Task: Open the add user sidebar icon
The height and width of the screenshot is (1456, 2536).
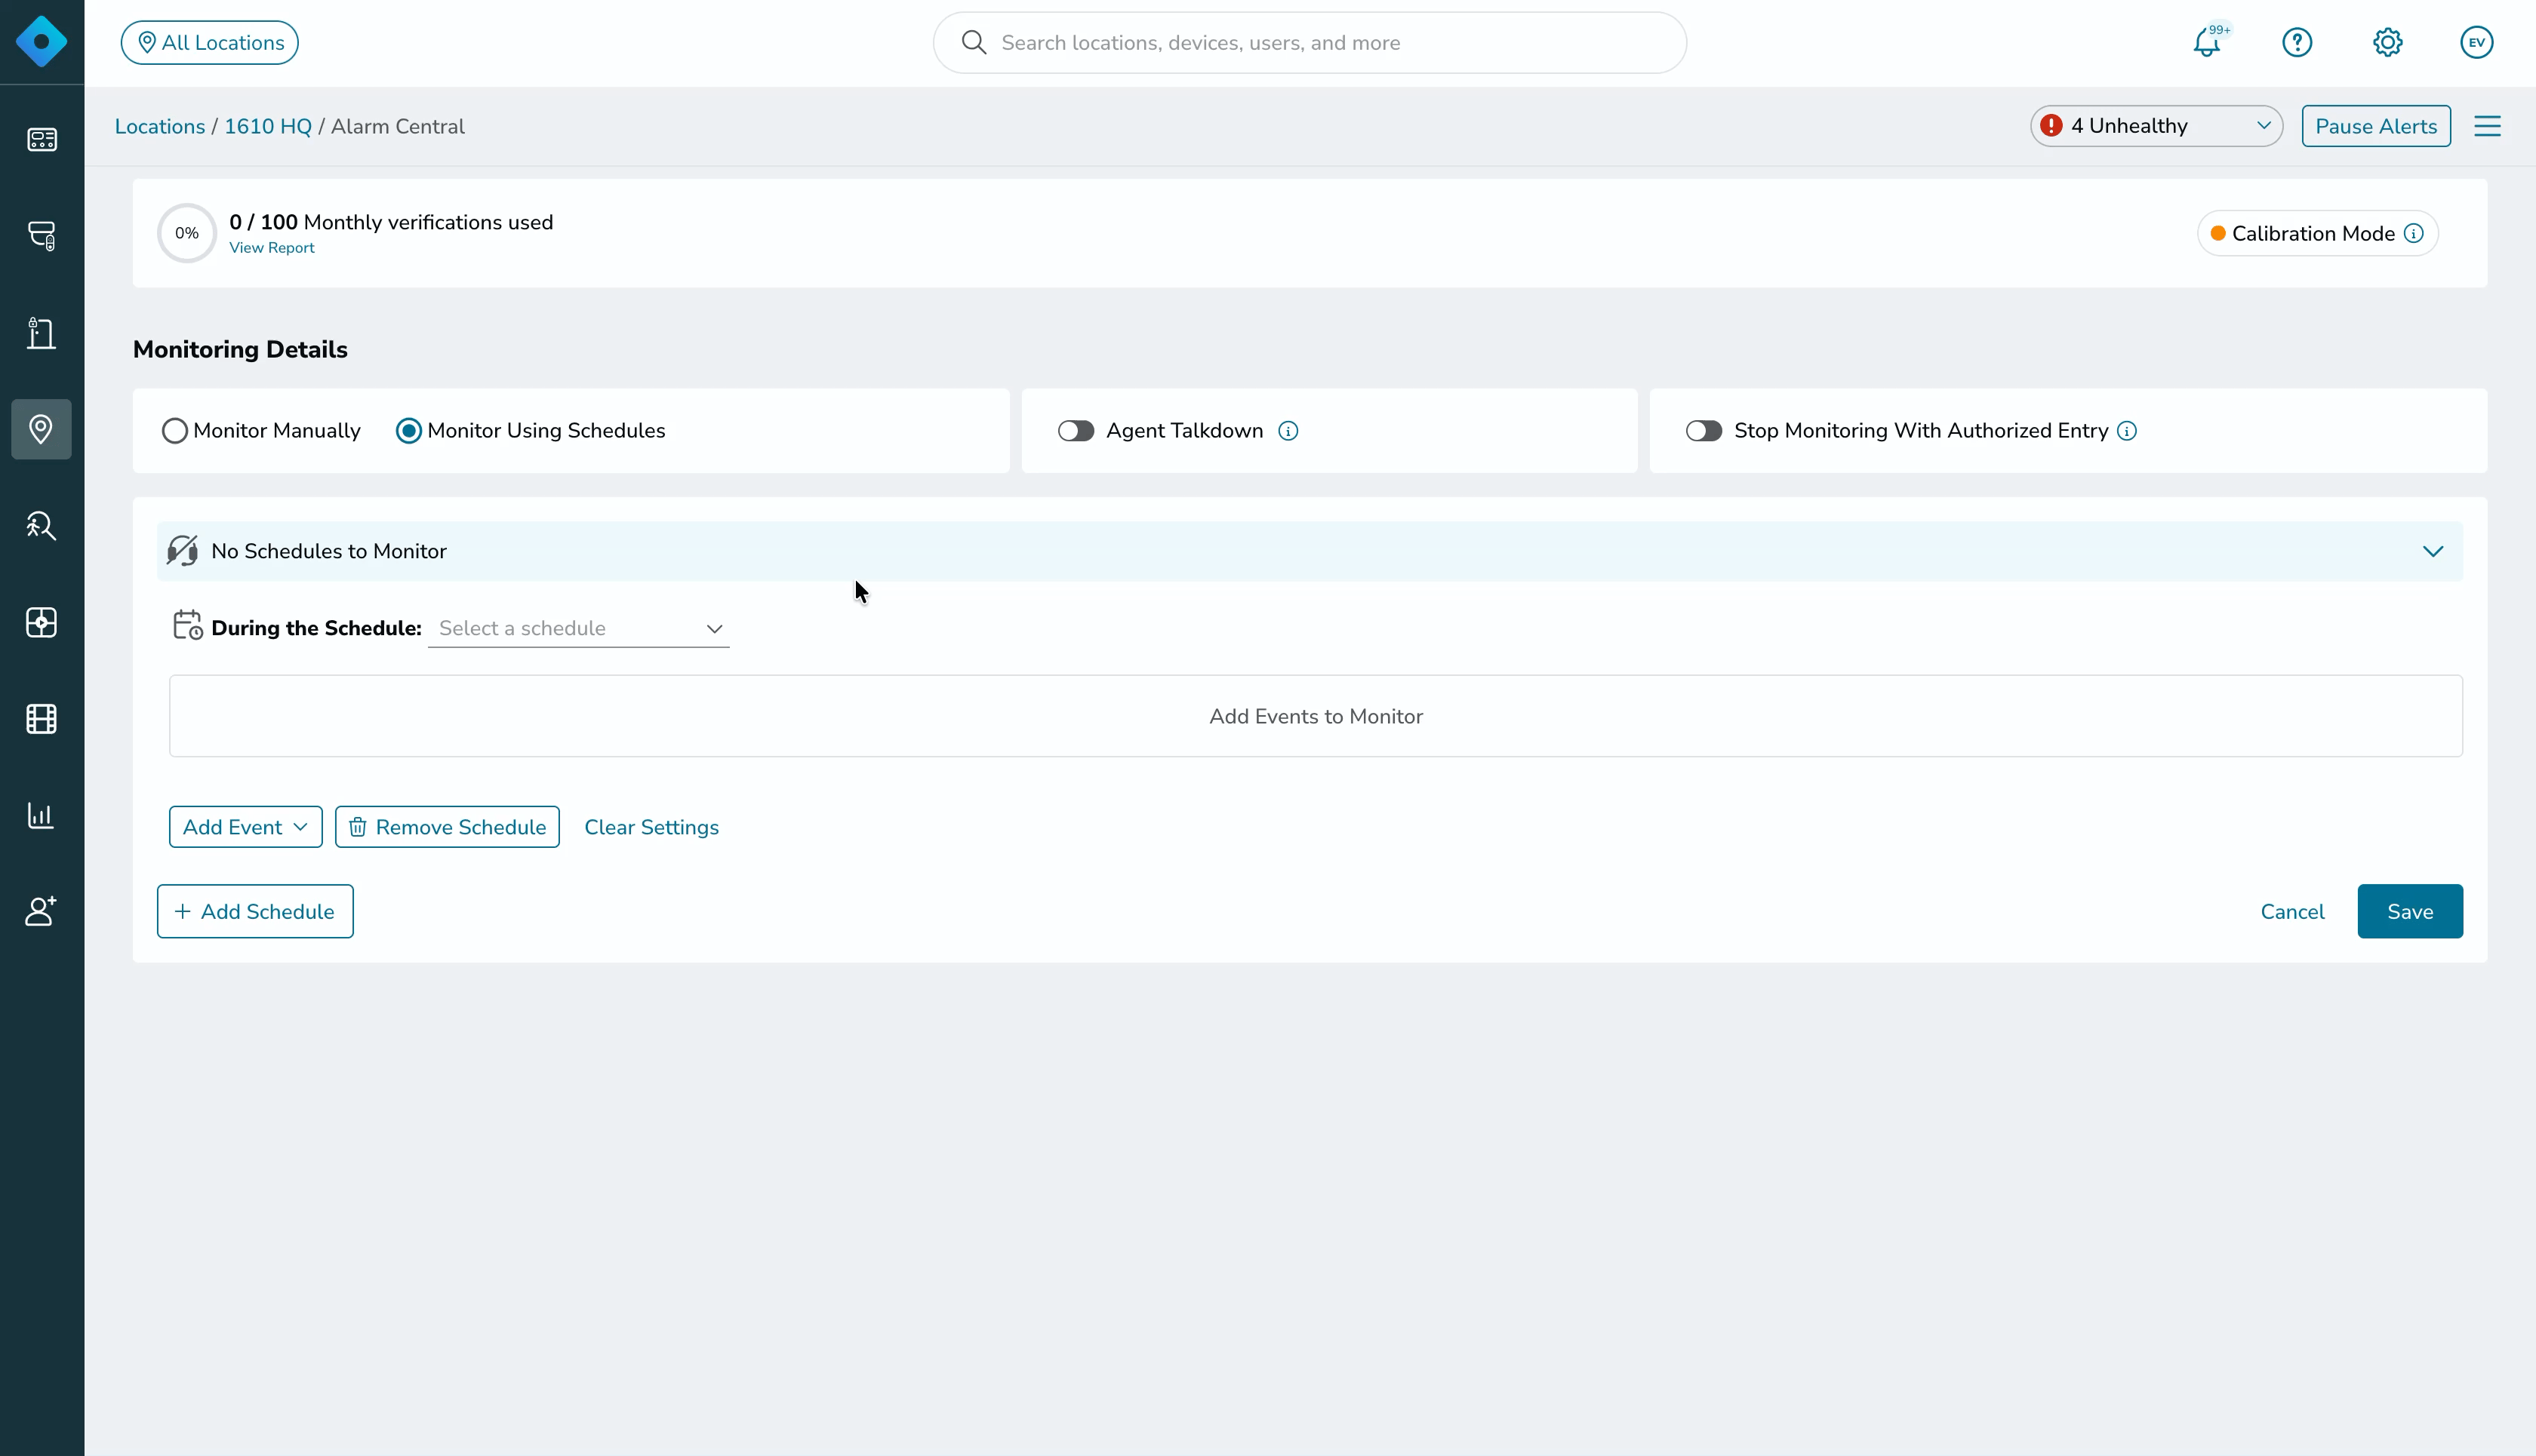Action: point(41,911)
